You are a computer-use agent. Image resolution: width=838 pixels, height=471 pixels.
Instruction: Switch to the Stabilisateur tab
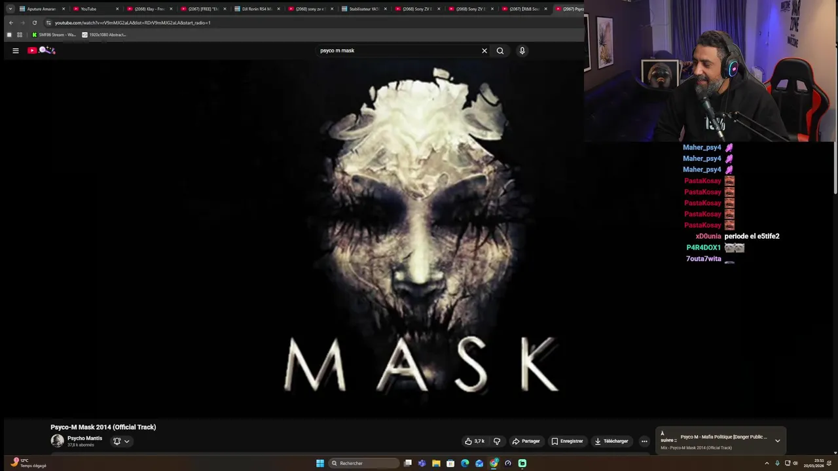click(364, 9)
